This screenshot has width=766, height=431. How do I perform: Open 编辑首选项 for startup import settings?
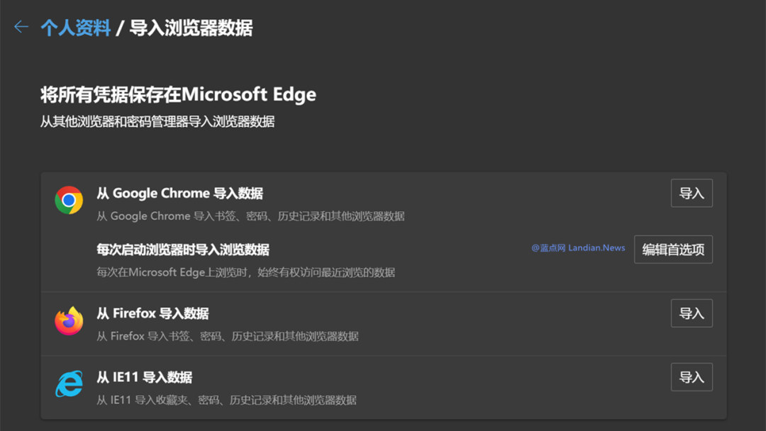pos(672,250)
